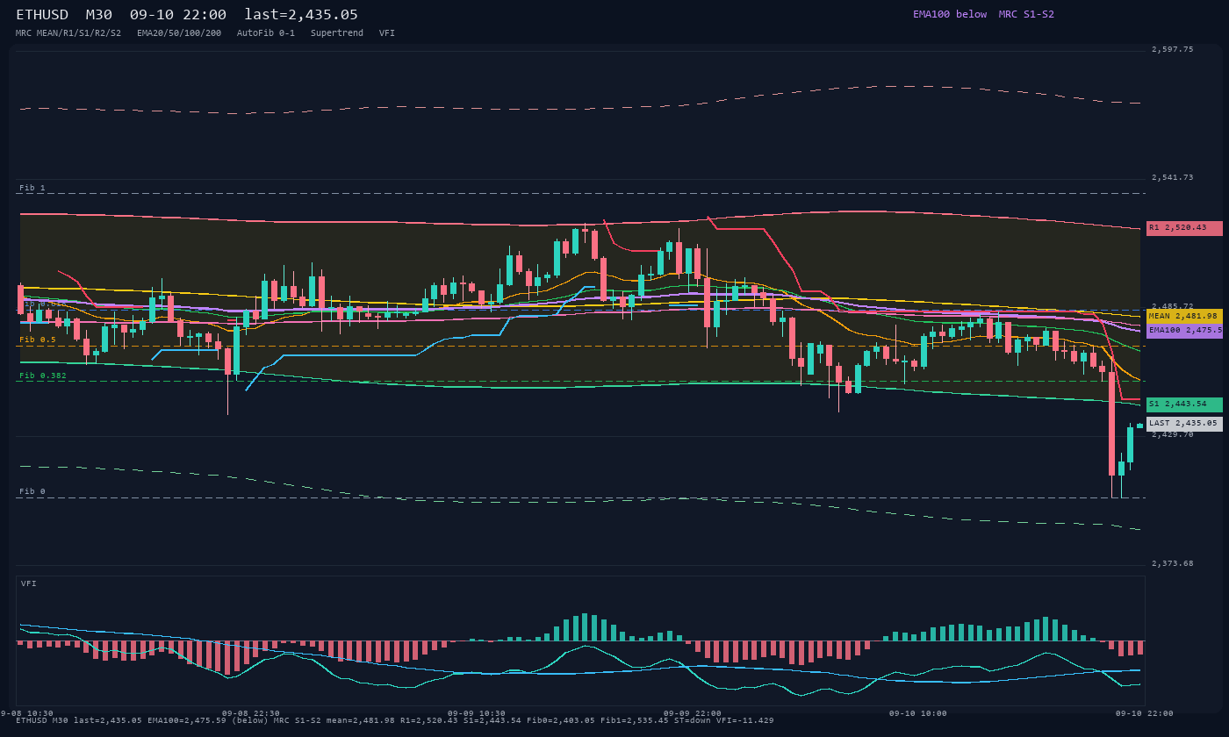1229x737 pixels.
Task: Click the R1 2,520.43 price tag
Action: coord(1184,228)
